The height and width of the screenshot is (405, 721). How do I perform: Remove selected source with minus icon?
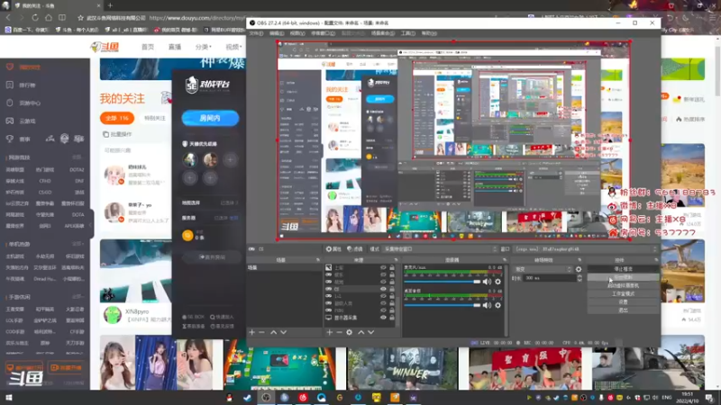coord(340,332)
